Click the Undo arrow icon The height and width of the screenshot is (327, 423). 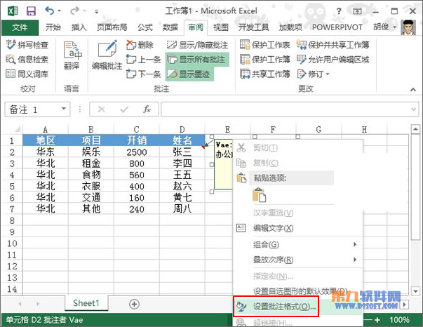(50, 11)
